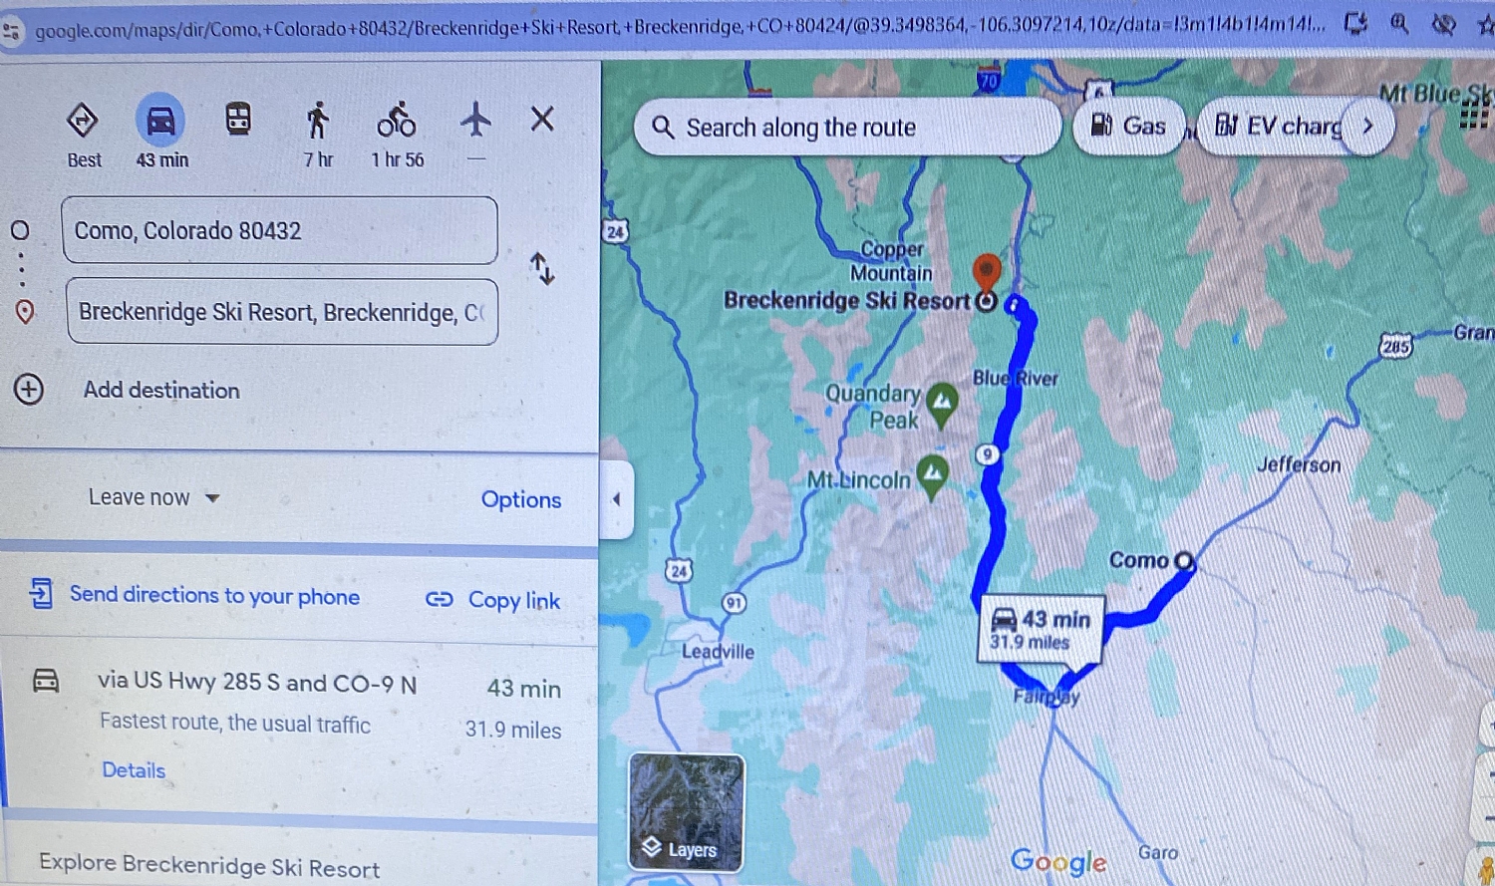Toggle the Layers satellite thumbnail
This screenshot has width=1495, height=886.
coord(687,812)
